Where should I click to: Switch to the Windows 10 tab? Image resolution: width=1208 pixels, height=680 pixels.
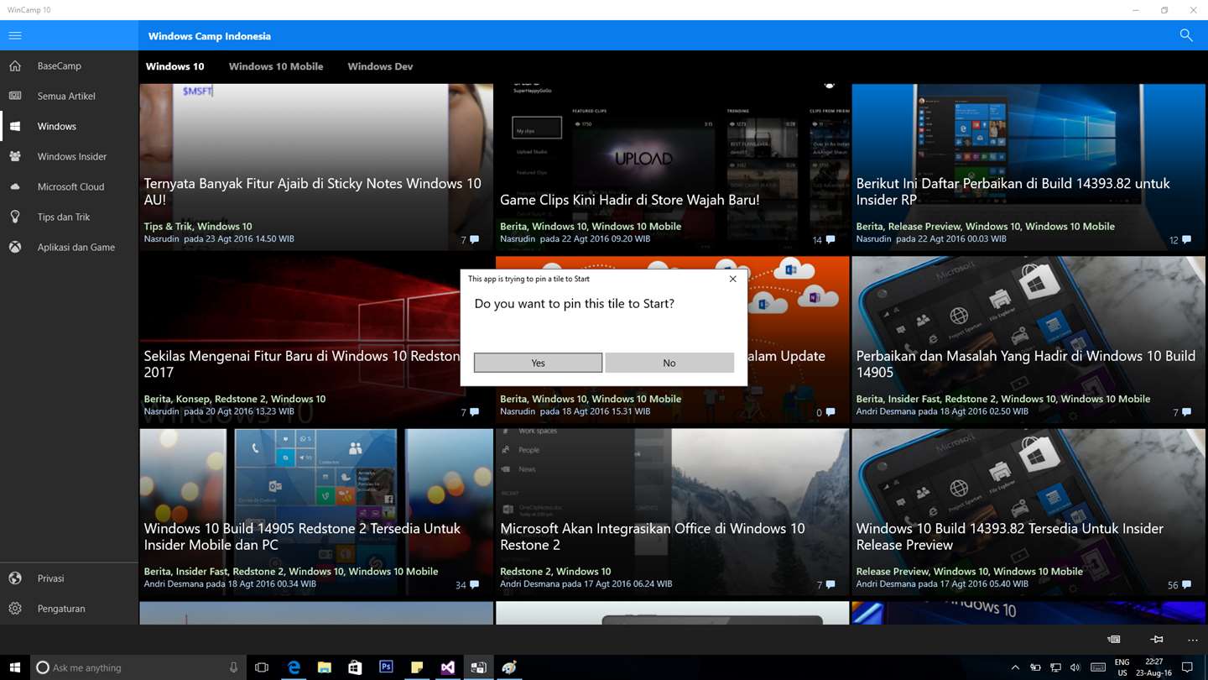pyautogui.click(x=174, y=66)
